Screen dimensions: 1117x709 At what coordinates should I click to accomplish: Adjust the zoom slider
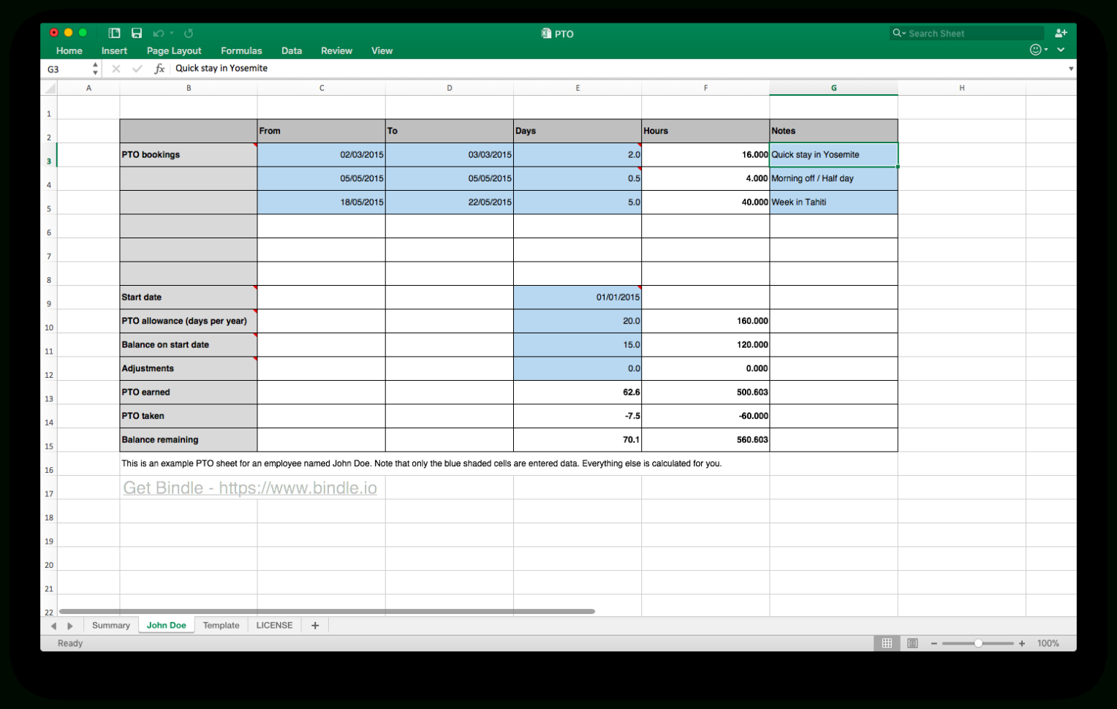(x=978, y=643)
